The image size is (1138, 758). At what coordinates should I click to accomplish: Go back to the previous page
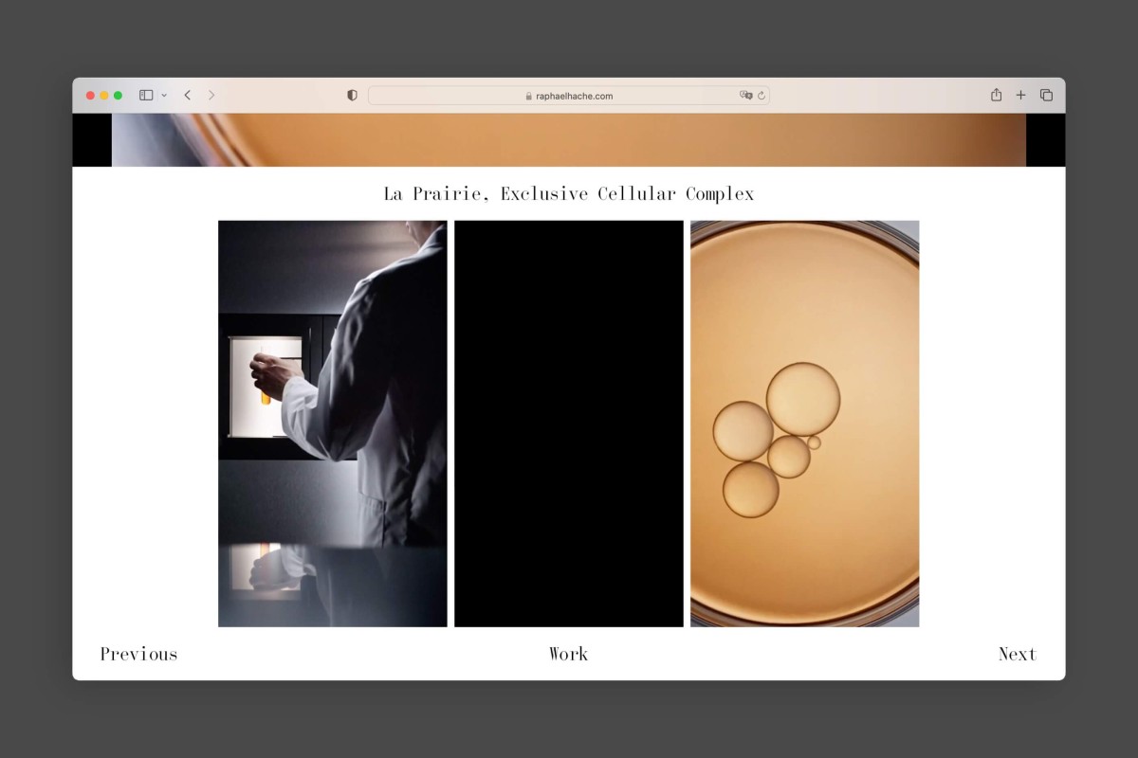(x=188, y=95)
